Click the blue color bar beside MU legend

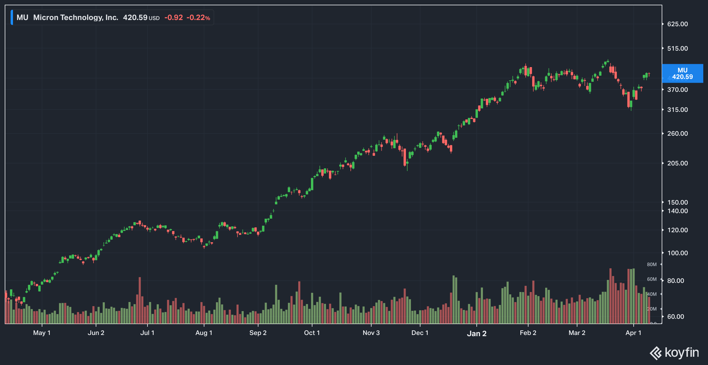click(x=12, y=17)
